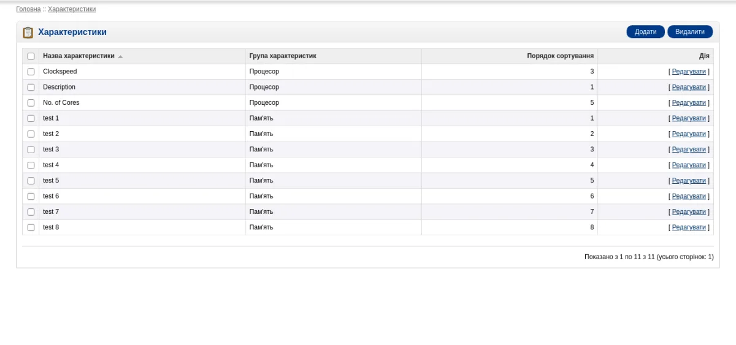Edit the Clockspeed attribute via Редагувати
This screenshot has height=345, width=736.
[689, 72]
